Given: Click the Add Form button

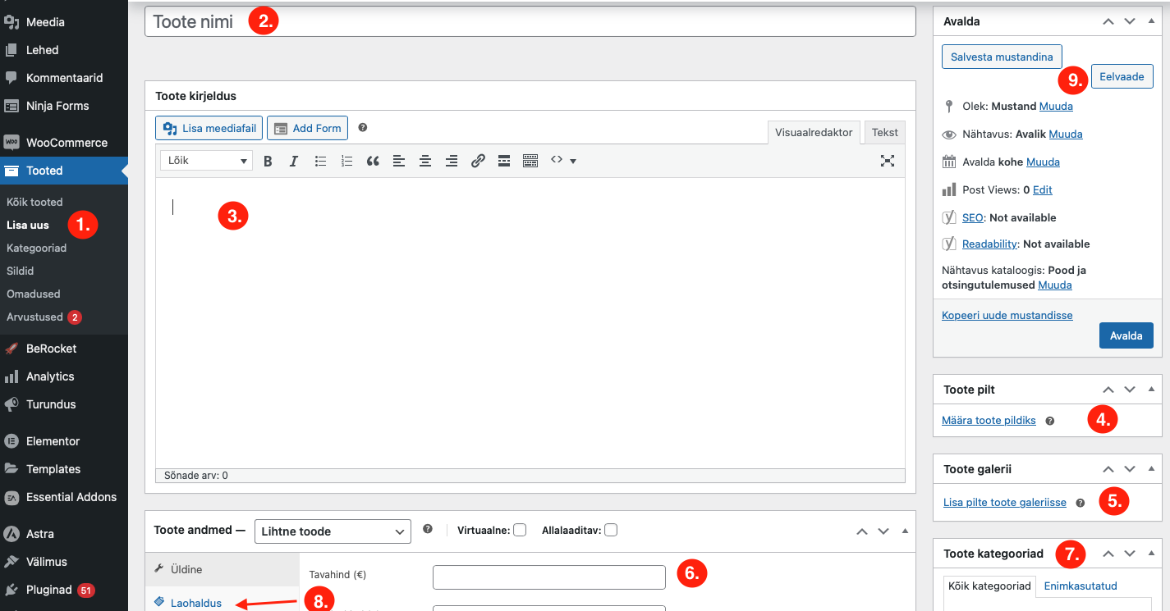Looking at the screenshot, I should coord(307,128).
